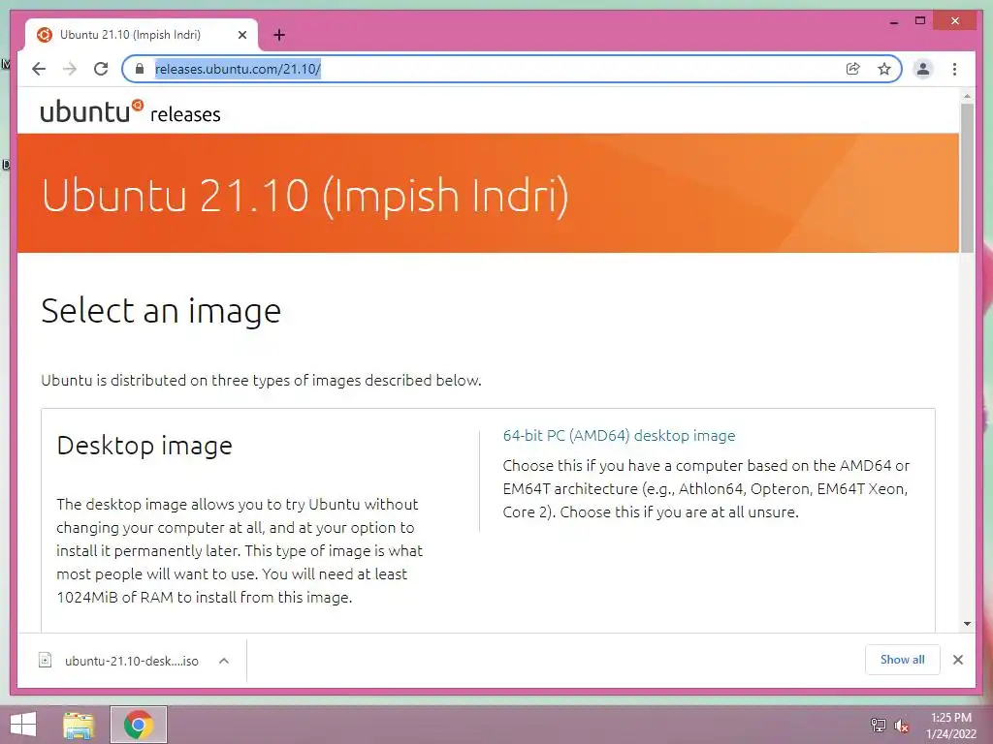Screen dimensions: 993x744
Task: Maximize the Chrome window
Action: click(x=920, y=21)
